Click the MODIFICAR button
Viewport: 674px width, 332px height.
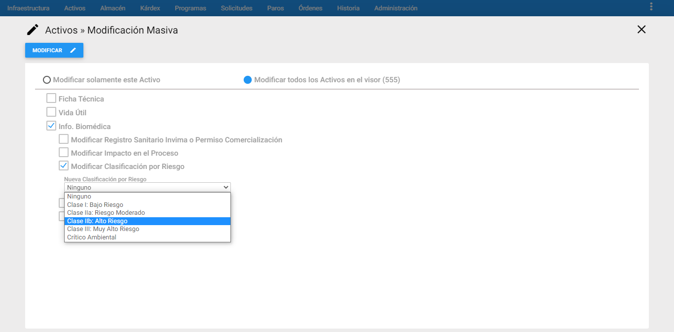coord(54,50)
